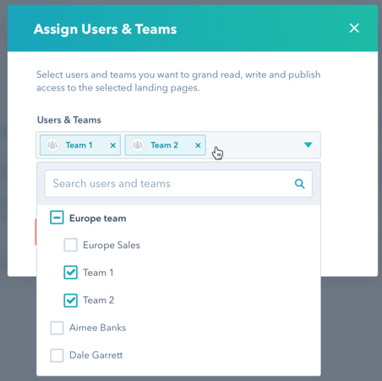Uncheck the Team 2 checkbox in list
382x381 pixels.
[x=70, y=301]
